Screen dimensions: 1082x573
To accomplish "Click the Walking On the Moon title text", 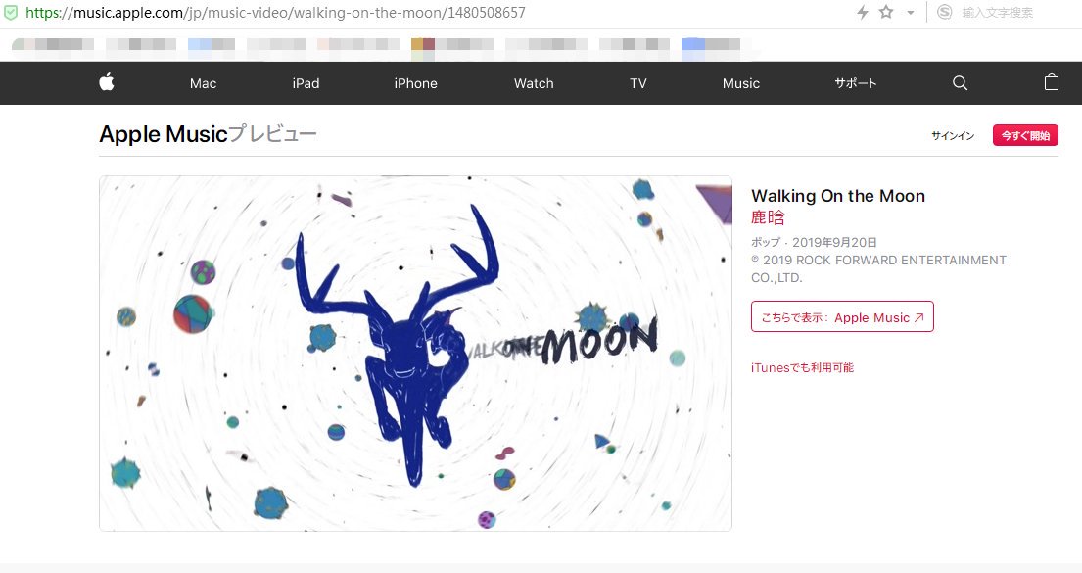I will 838,196.
